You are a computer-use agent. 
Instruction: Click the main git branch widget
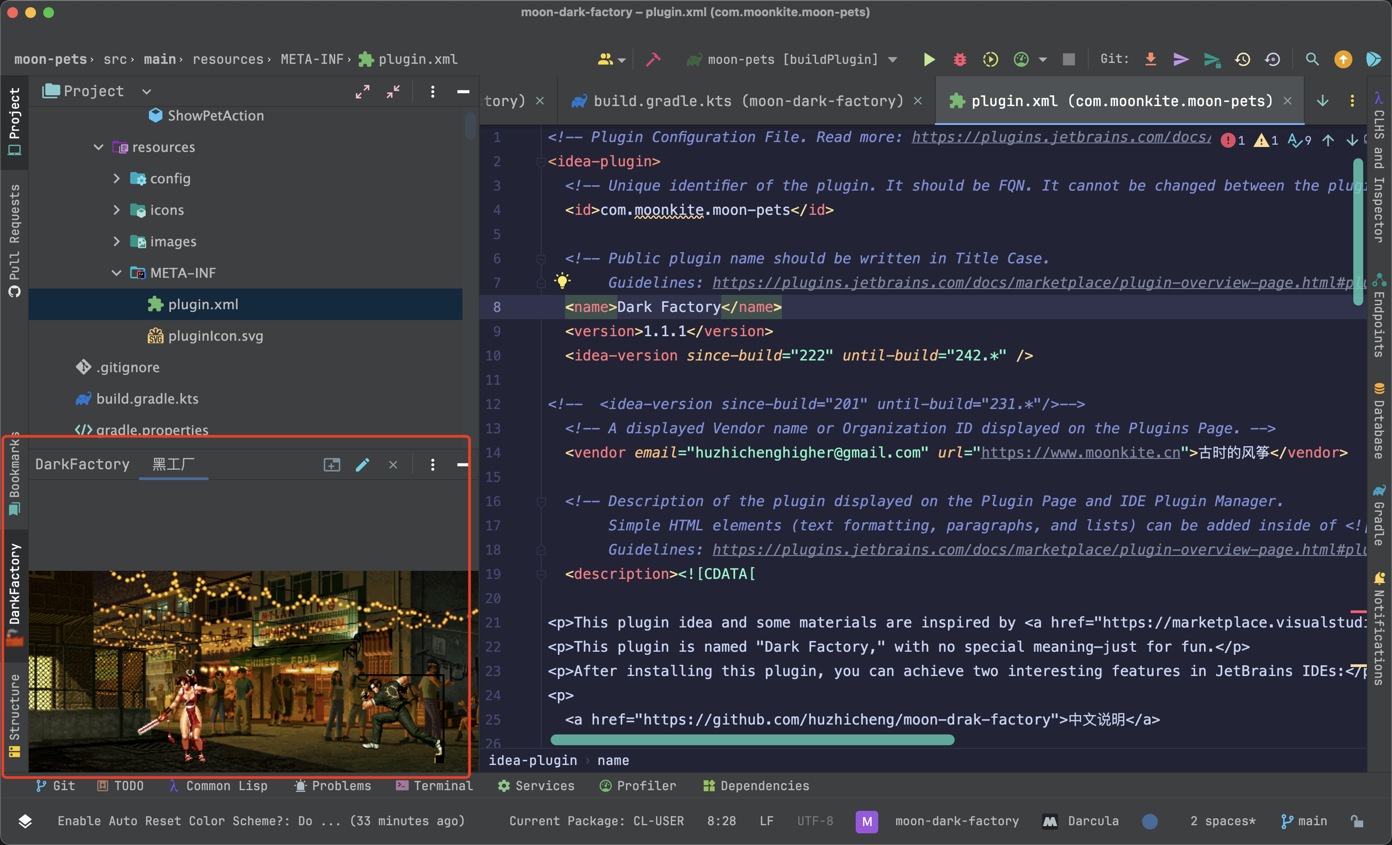pyautogui.click(x=1304, y=821)
